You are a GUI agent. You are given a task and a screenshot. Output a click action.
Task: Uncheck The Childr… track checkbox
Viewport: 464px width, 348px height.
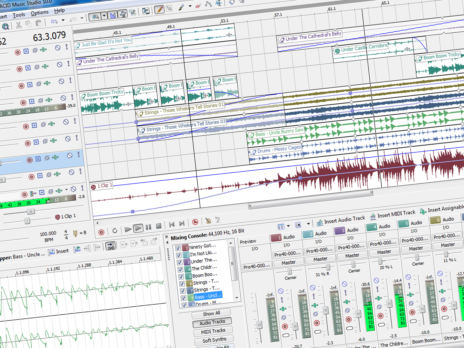tap(180, 269)
